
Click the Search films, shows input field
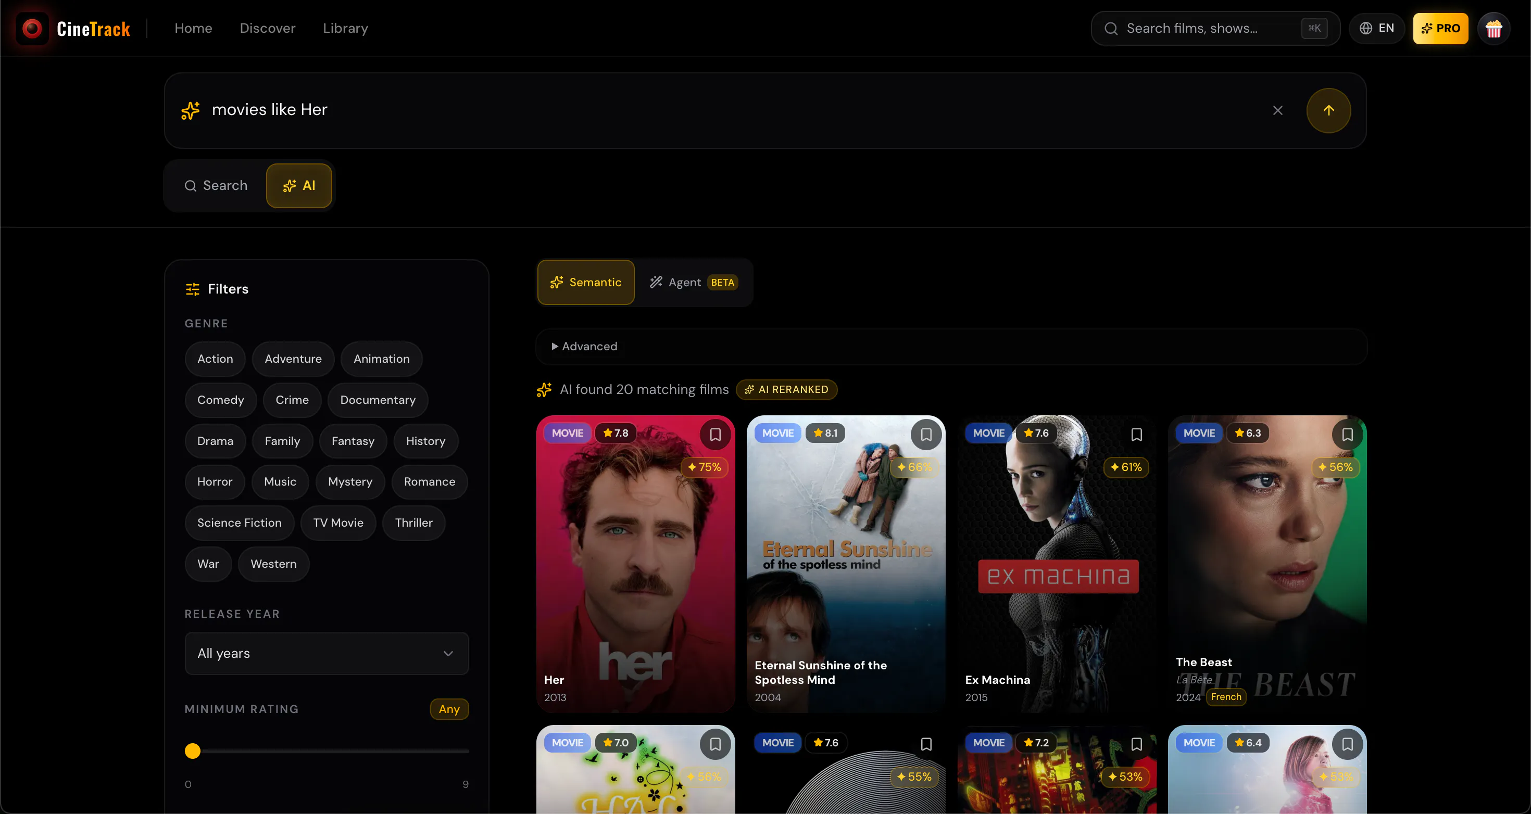[x=1215, y=28]
